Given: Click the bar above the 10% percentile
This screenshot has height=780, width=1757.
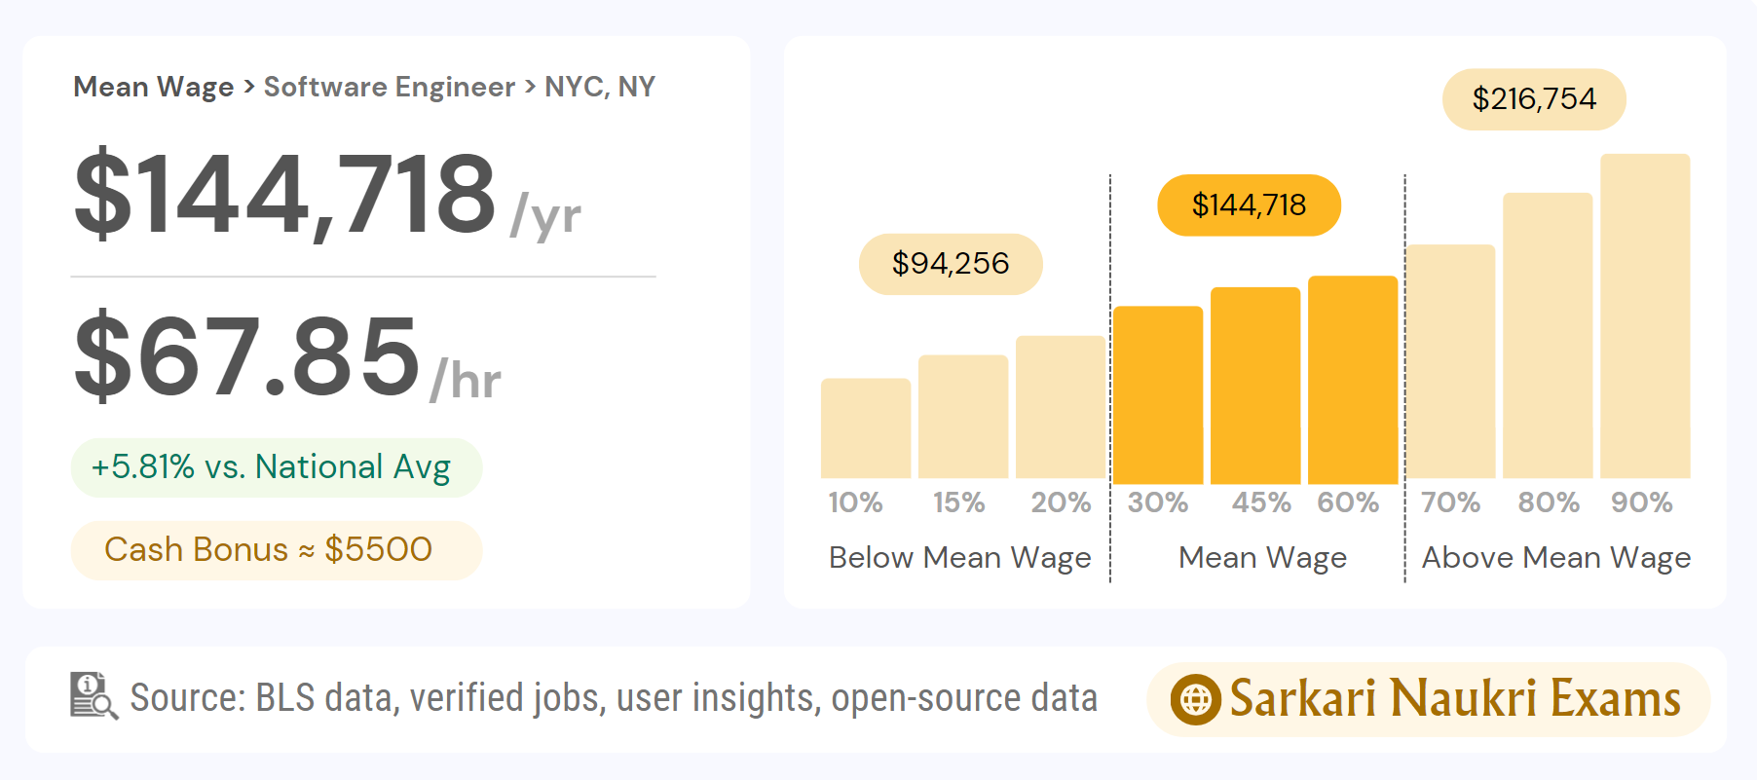Looking at the screenshot, I should pyautogui.click(x=865, y=428).
